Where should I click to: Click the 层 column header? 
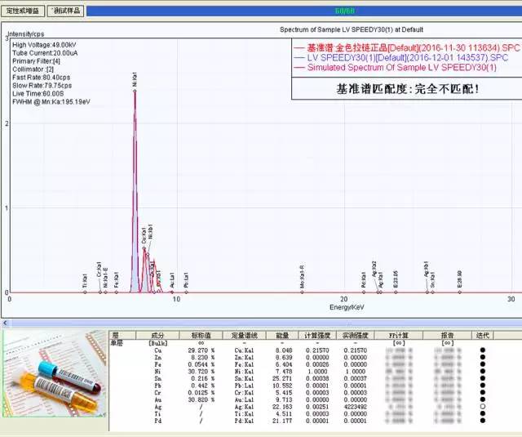[122, 335]
